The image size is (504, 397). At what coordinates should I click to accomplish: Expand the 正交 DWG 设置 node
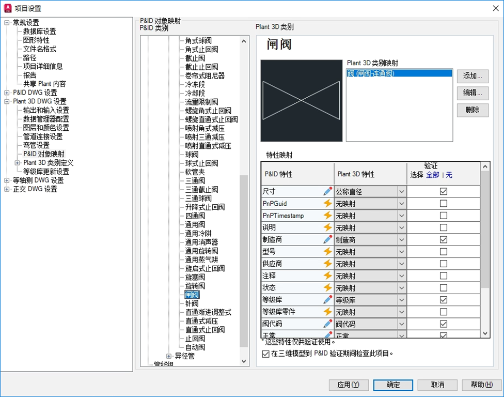point(7,189)
